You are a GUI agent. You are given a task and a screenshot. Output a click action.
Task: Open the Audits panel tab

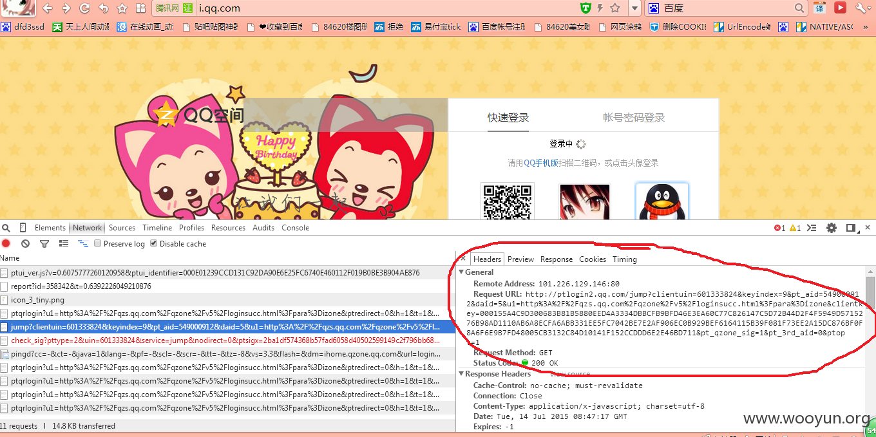pyautogui.click(x=263, y=228)
